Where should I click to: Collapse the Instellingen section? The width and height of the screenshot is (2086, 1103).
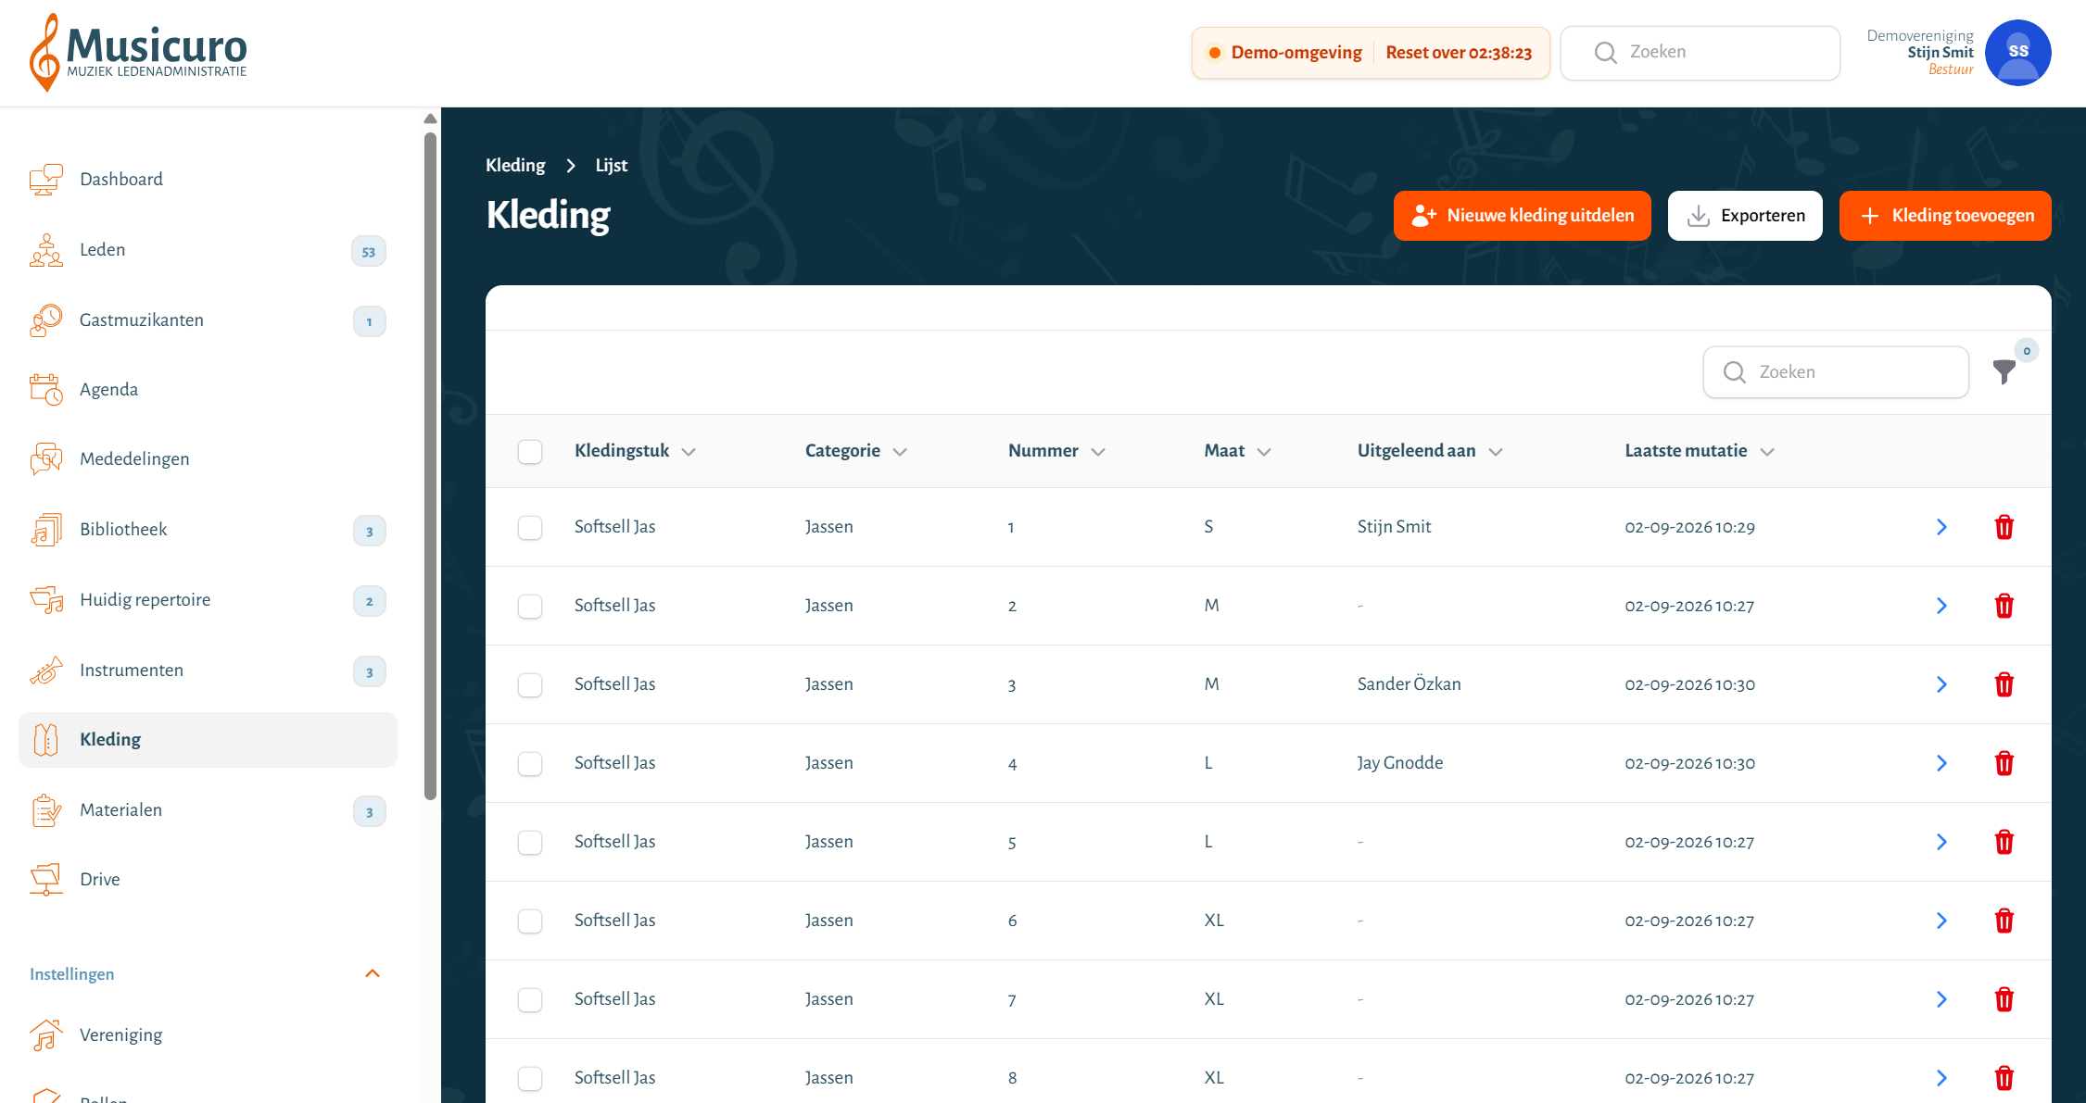[x=373, y=973]
